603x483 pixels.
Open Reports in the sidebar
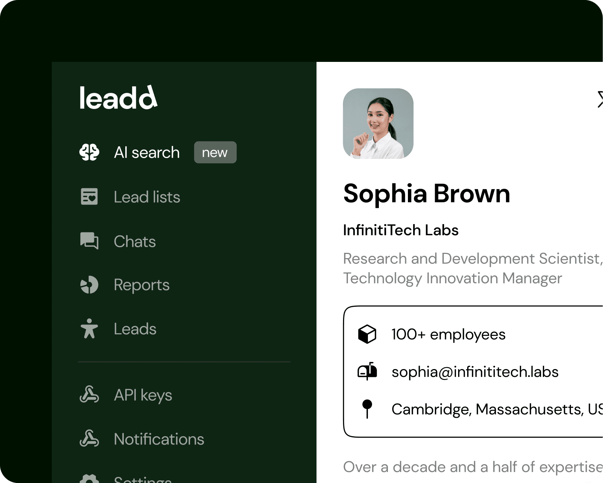142,285
